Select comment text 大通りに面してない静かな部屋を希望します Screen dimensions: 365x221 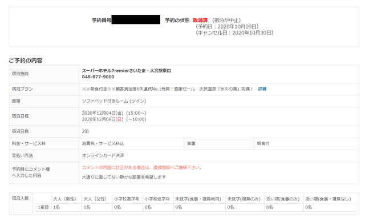click(124, 177)
